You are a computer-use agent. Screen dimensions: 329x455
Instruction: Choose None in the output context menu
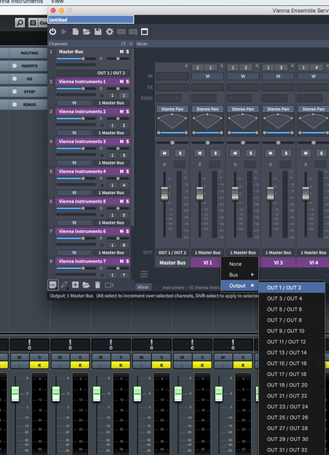pos(240,264)
